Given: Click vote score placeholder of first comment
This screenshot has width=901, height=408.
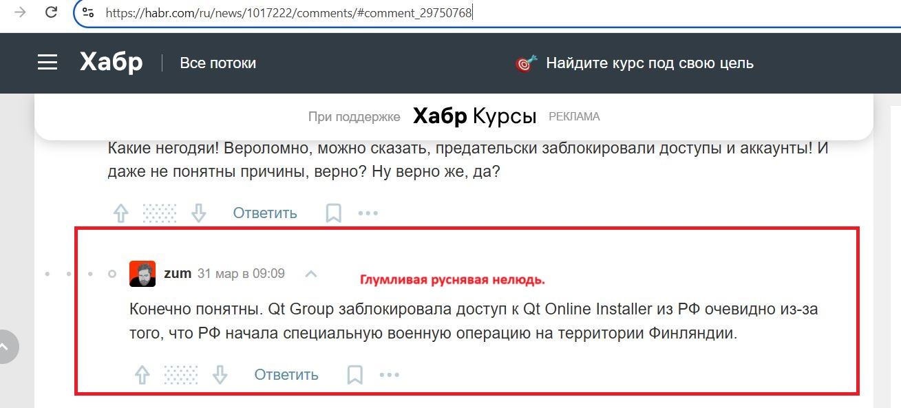Looking at the screenshot, I should pos(160,213).
